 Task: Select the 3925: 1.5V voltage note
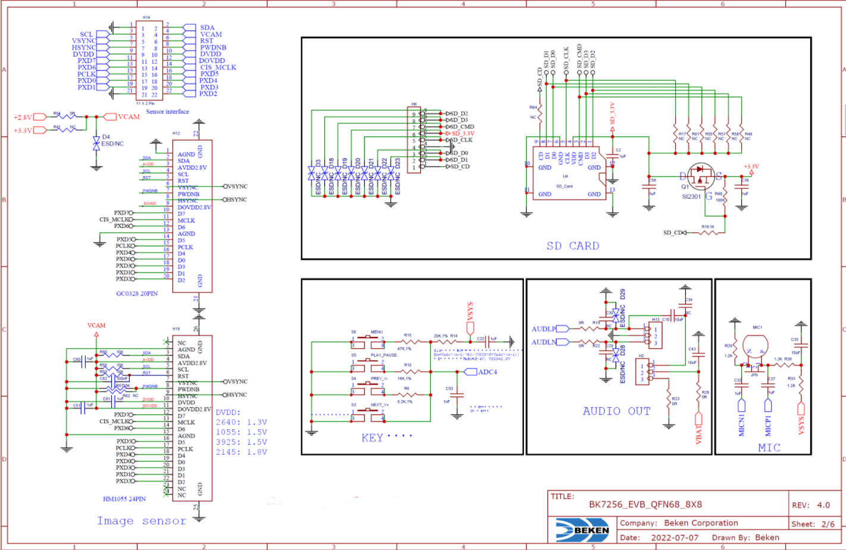(x=241, y=442)
